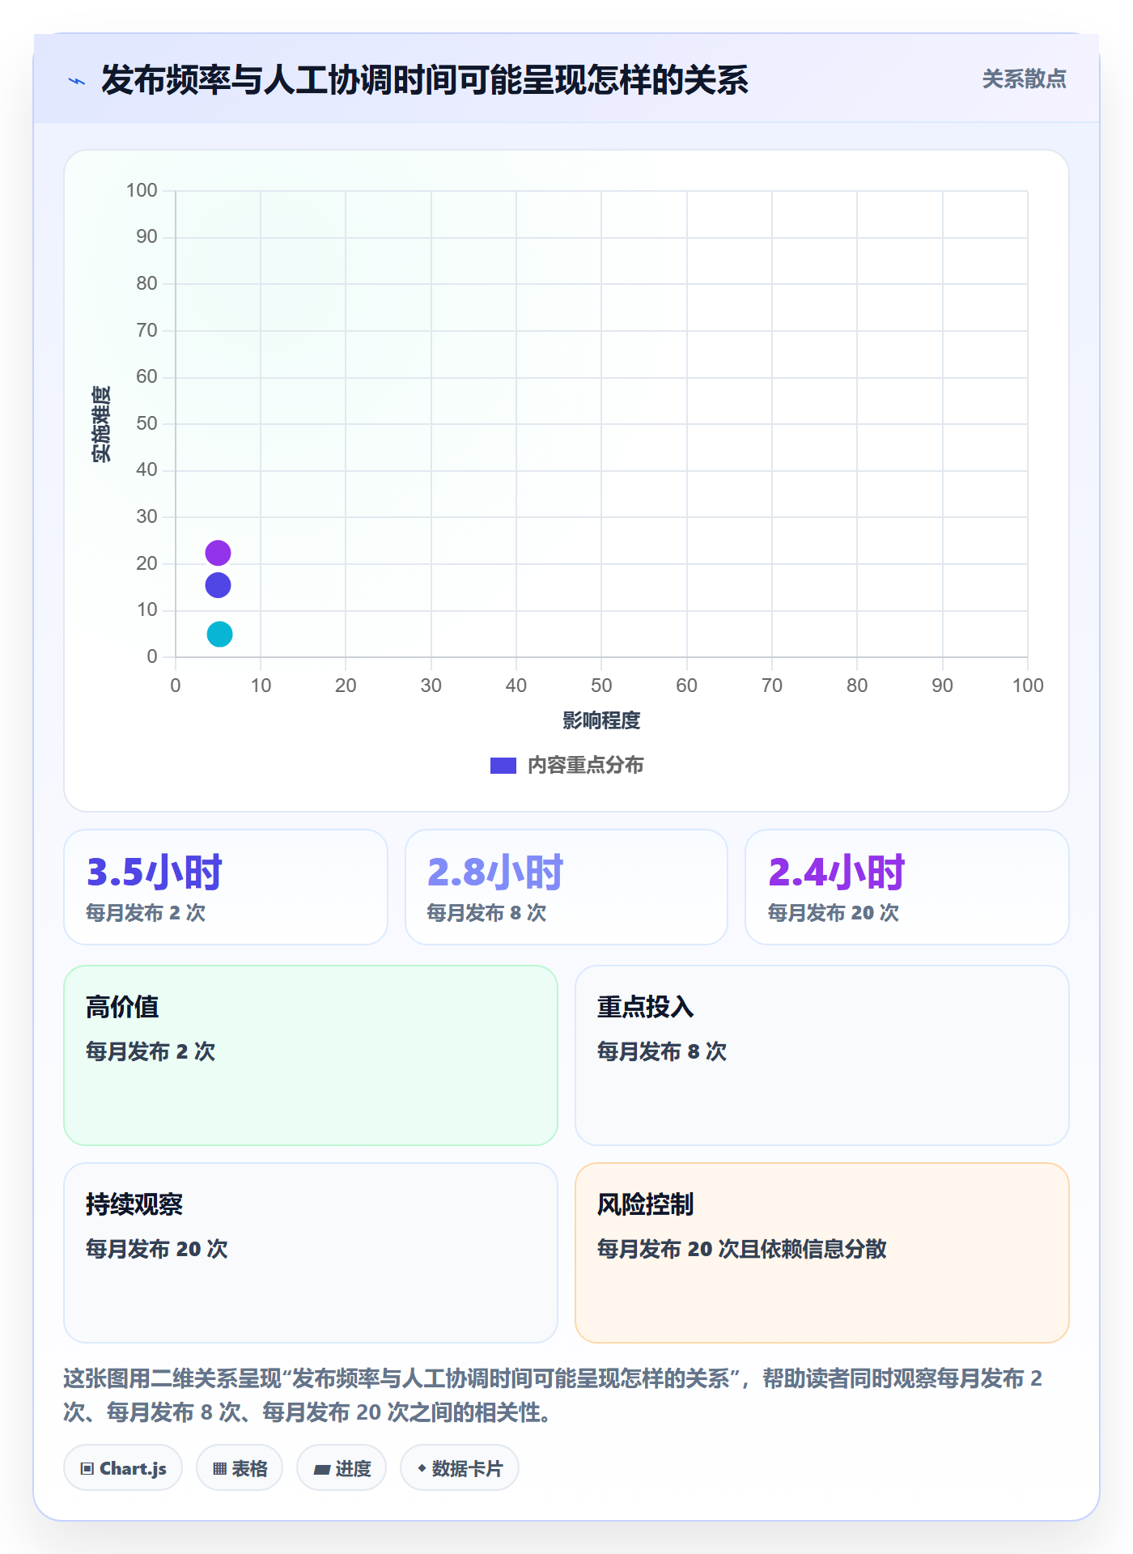Click the Chart.js tag
1133x1554 pixels.
click(123, 1468)
